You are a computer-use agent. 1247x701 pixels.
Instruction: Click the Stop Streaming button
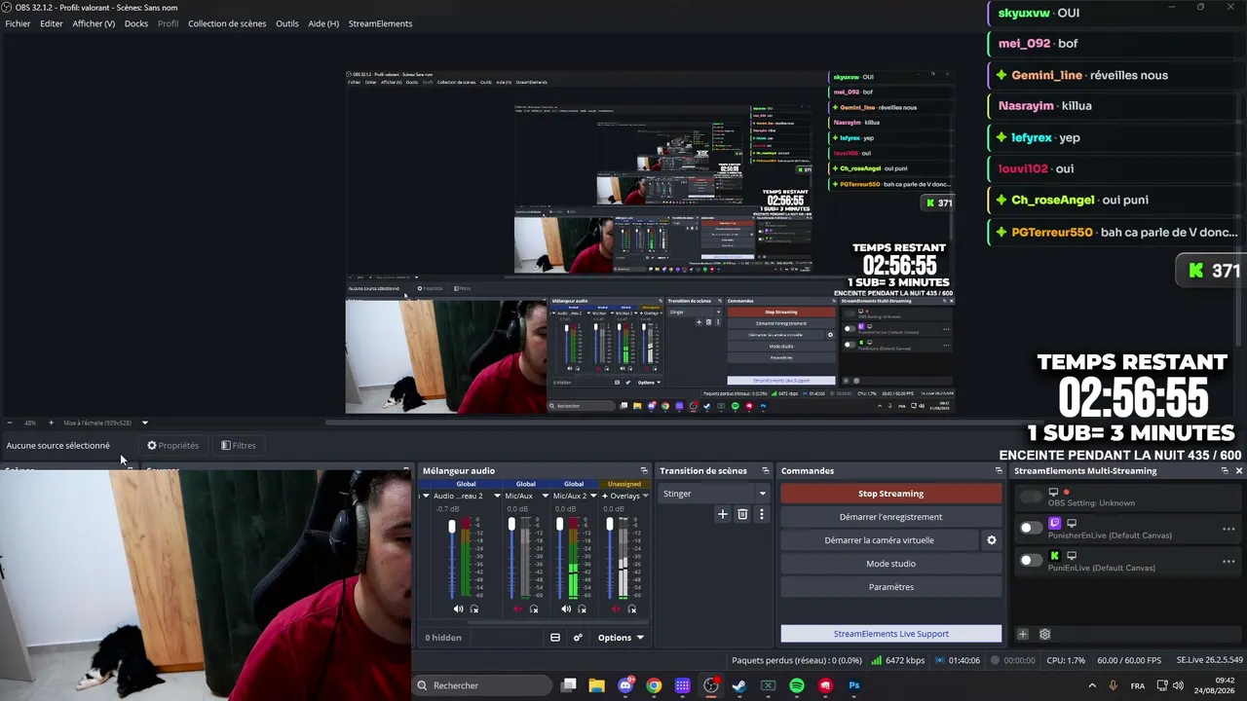[x=891, y=494]
